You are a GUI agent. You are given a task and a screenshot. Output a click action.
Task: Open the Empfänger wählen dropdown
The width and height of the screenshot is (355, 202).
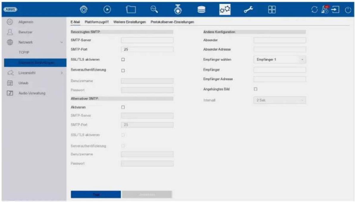click(x=280, y=59)
